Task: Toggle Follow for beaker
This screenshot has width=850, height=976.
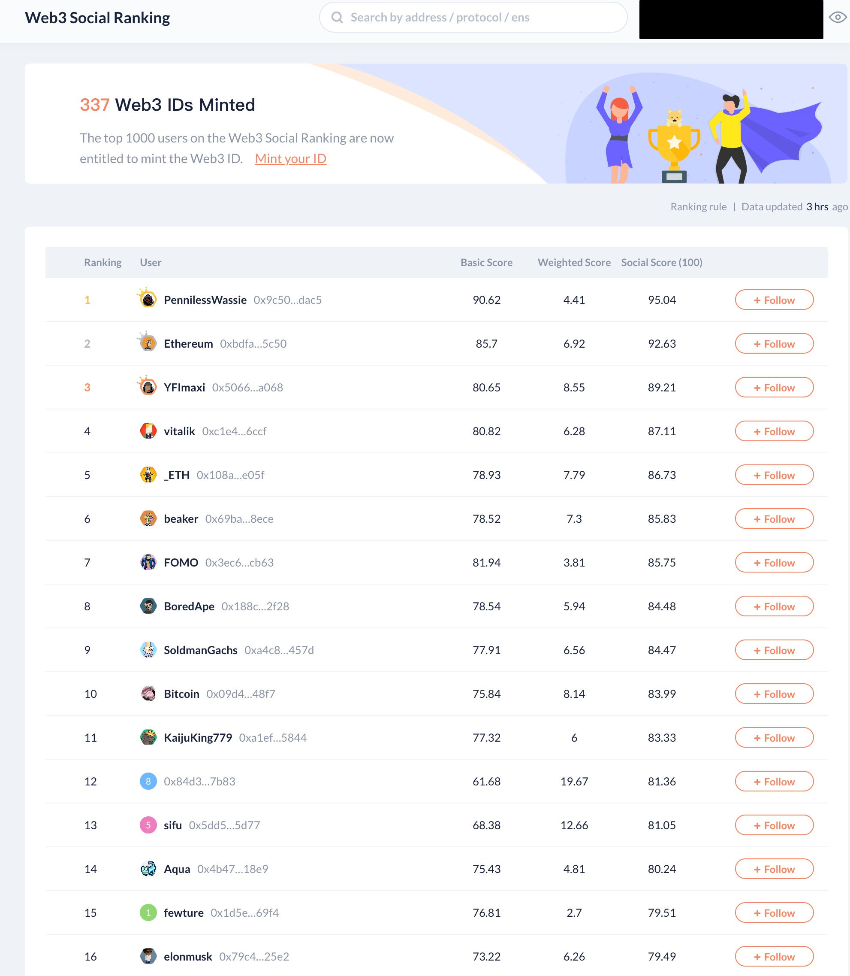Action: pos(774,519)
